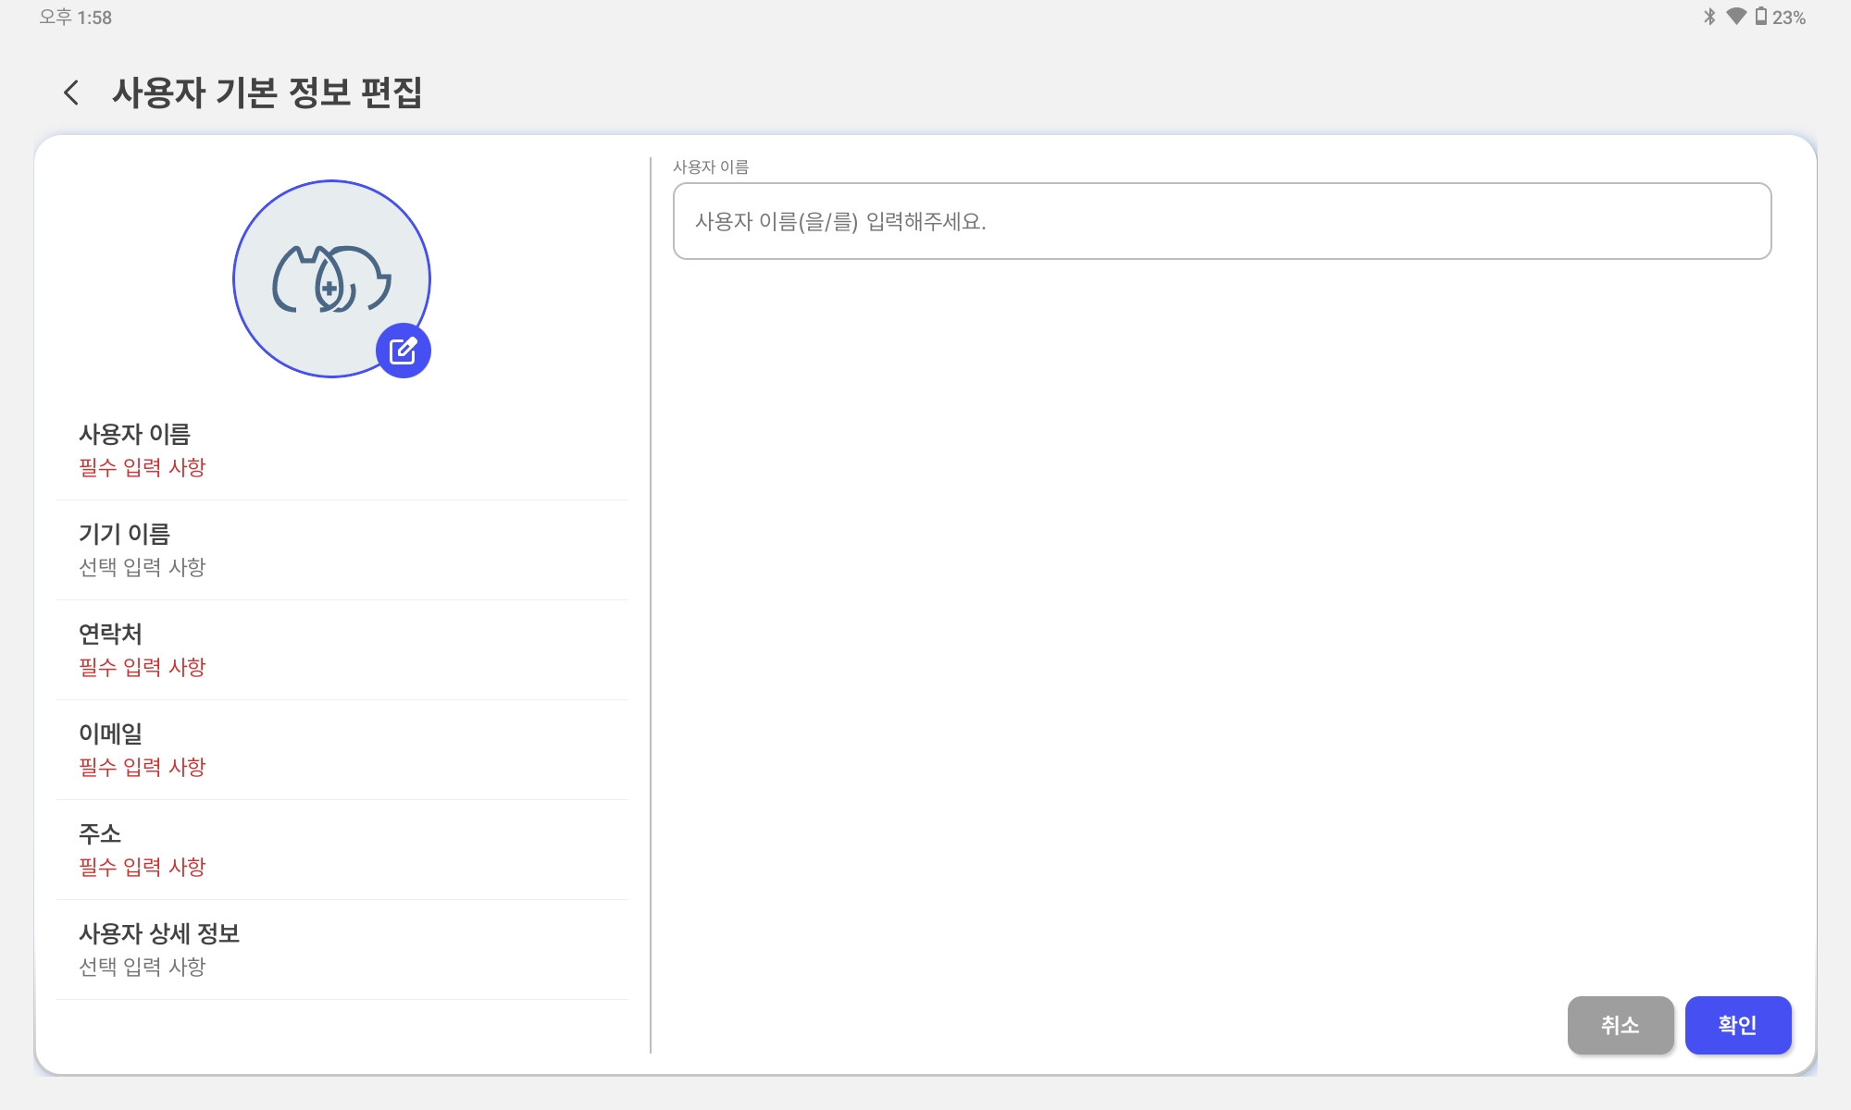Viewport: 1851px width, 1110px height.
Task: Tap the profile picture edit pencil icon
Action: pyautogui.click(x=404, y=351)
